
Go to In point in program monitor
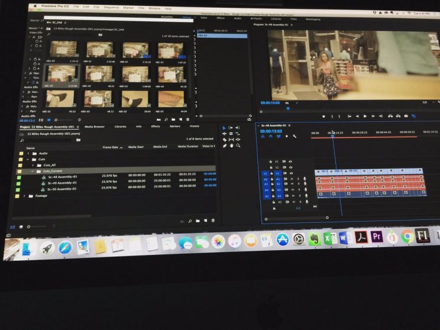click(x=350, y=116)
